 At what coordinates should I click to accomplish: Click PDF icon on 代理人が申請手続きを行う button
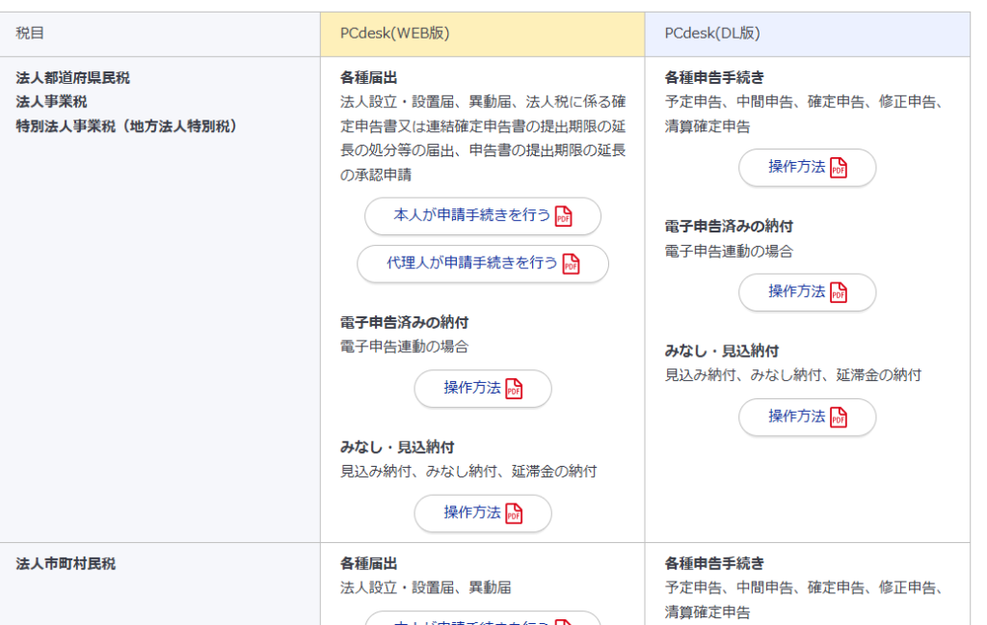[571, 264]
